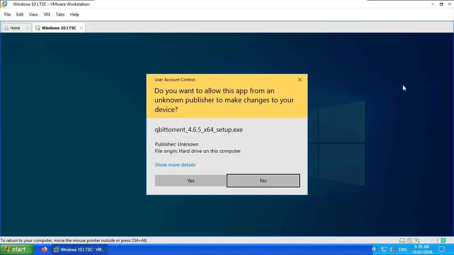The height and width of the screenshot is (255, 454).
Task: Click No to deny the qbittorrent installer
Action: (263, 181)
